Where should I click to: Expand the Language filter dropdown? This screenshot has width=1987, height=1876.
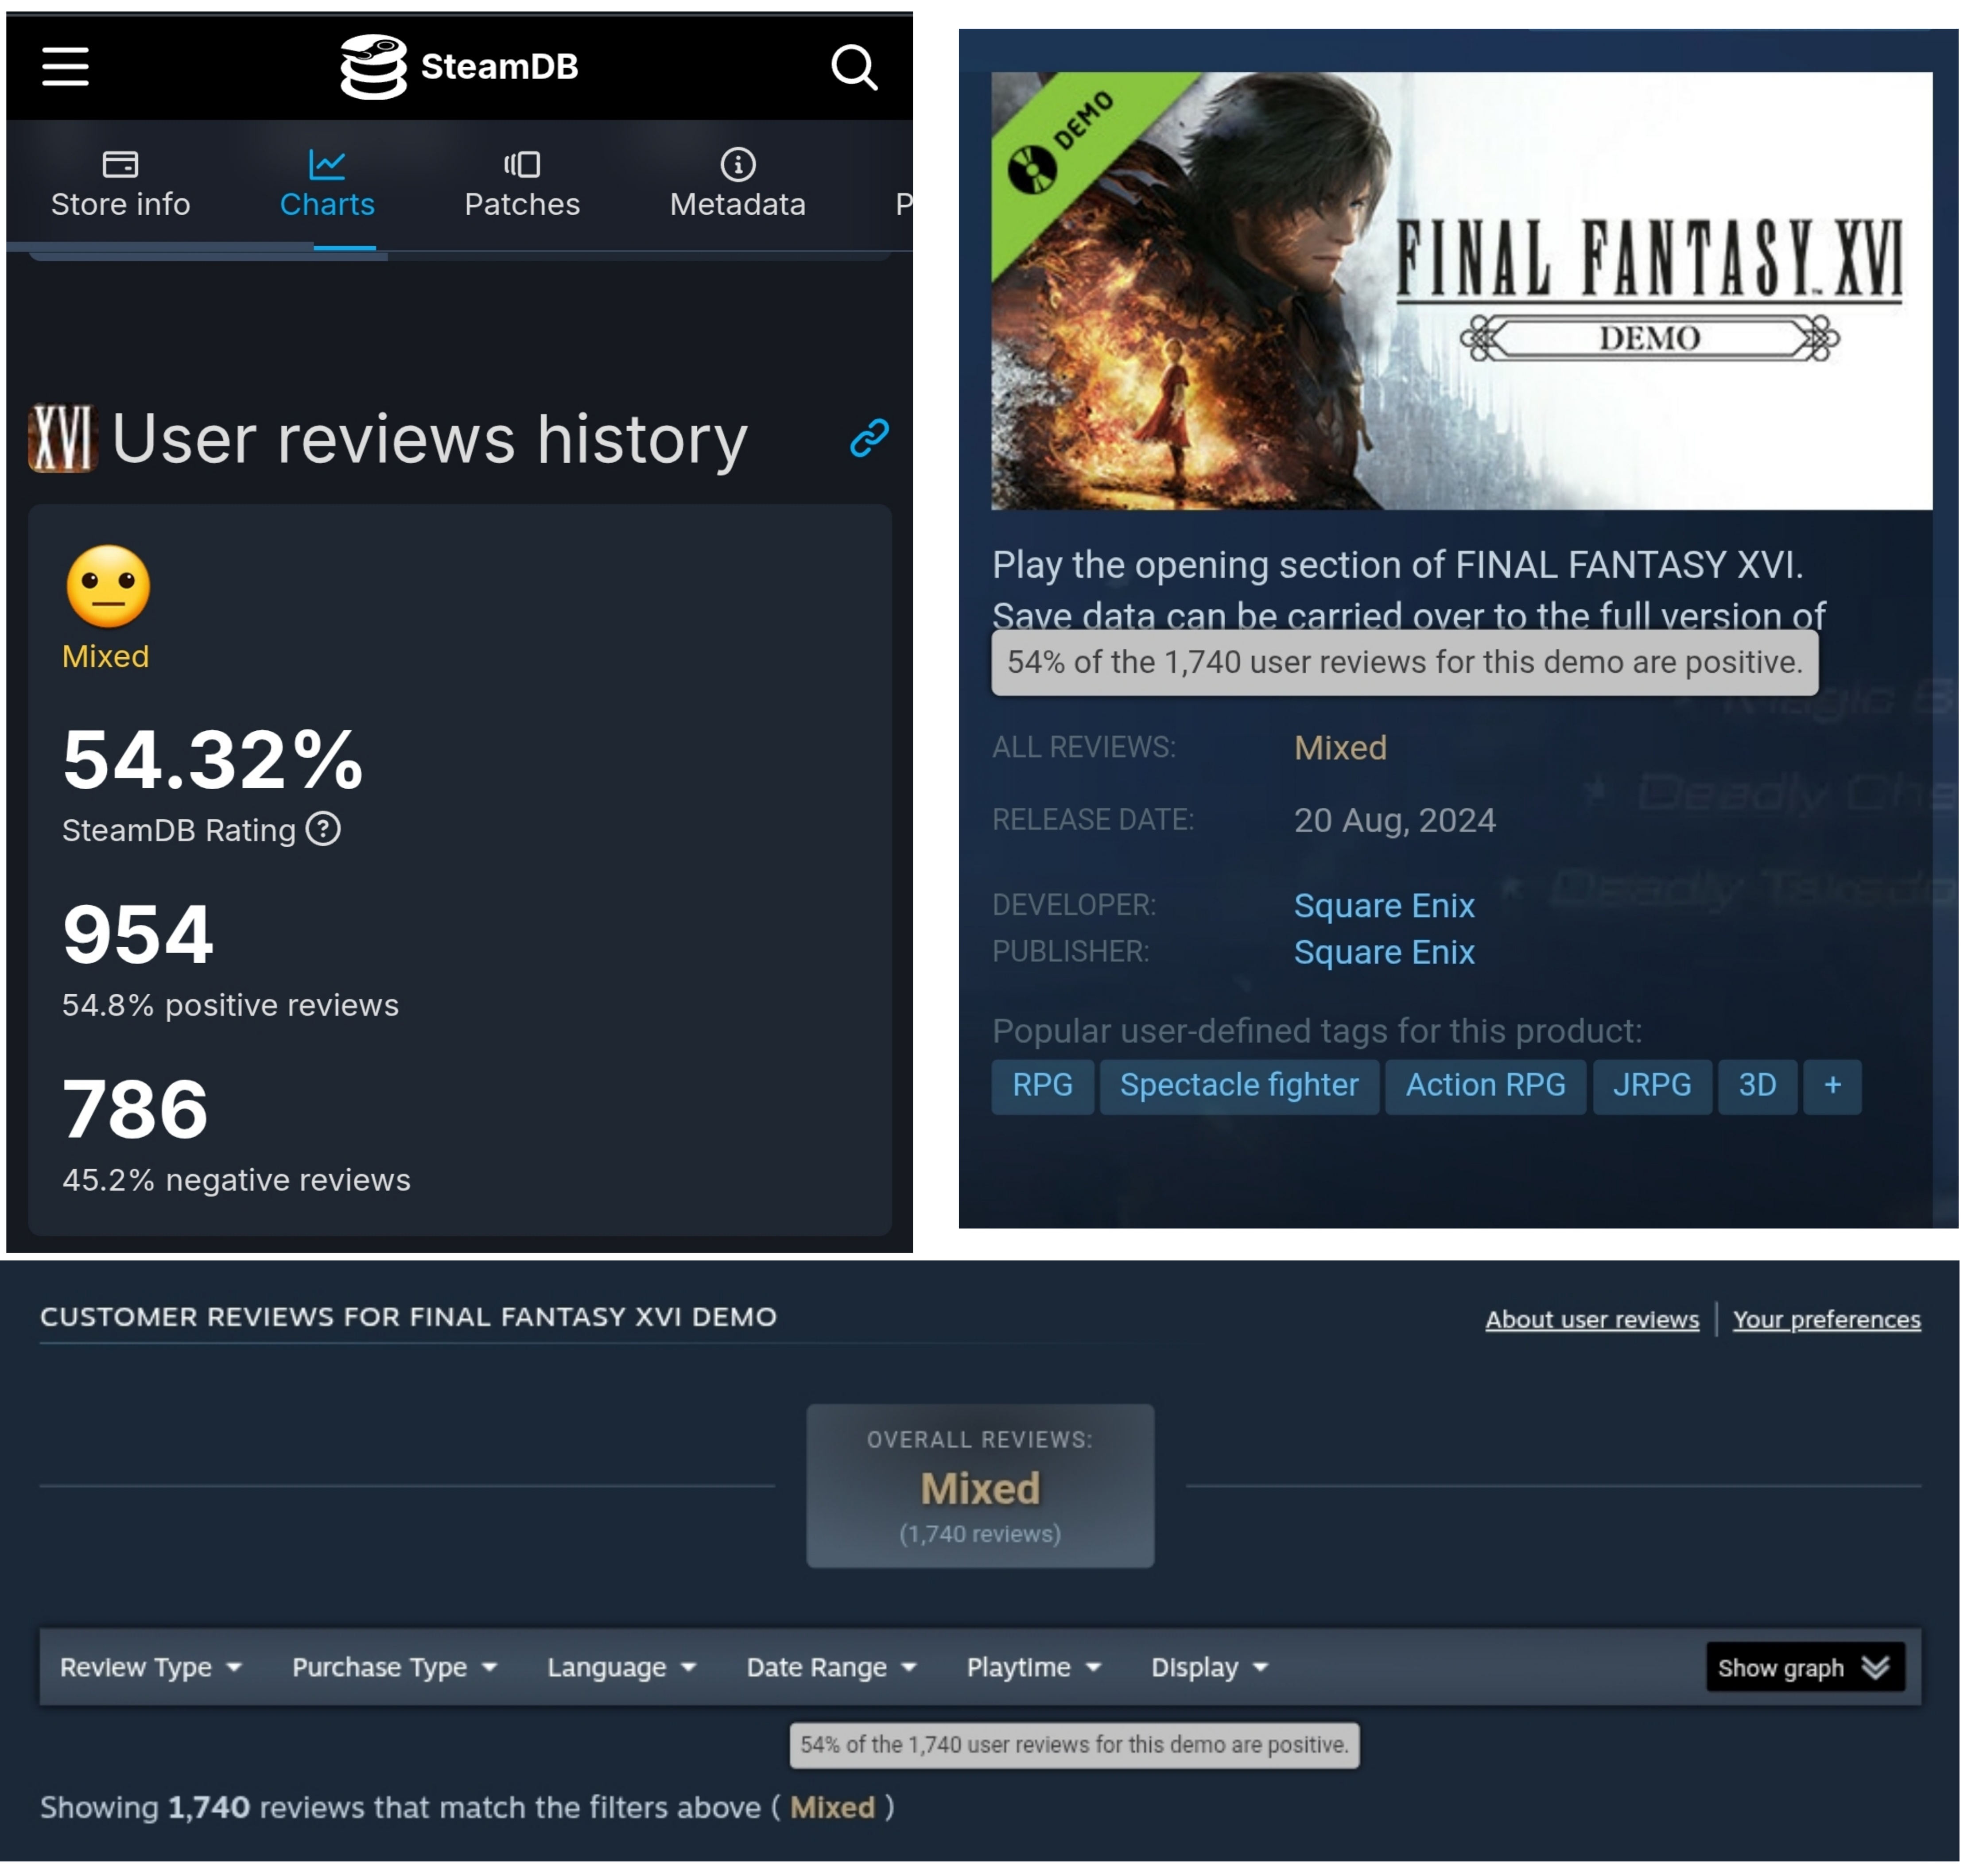click(621, 1667)
